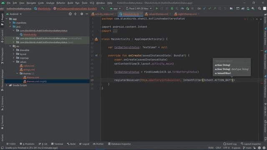Select MainActivity in the project tree
This screenshot has width=267, height=150.
click(30, 35)
